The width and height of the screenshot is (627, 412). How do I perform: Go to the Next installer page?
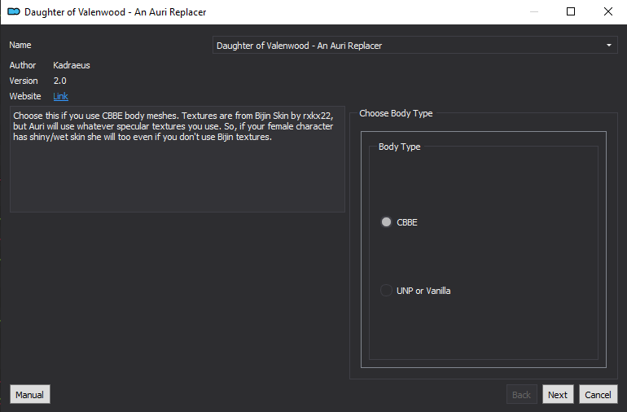tap(558, 394)
